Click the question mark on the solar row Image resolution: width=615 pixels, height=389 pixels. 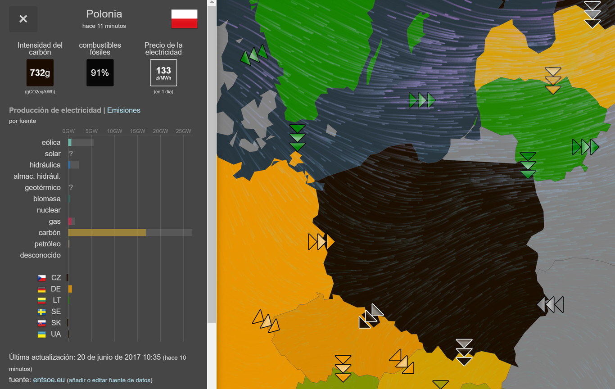point(70,154)
